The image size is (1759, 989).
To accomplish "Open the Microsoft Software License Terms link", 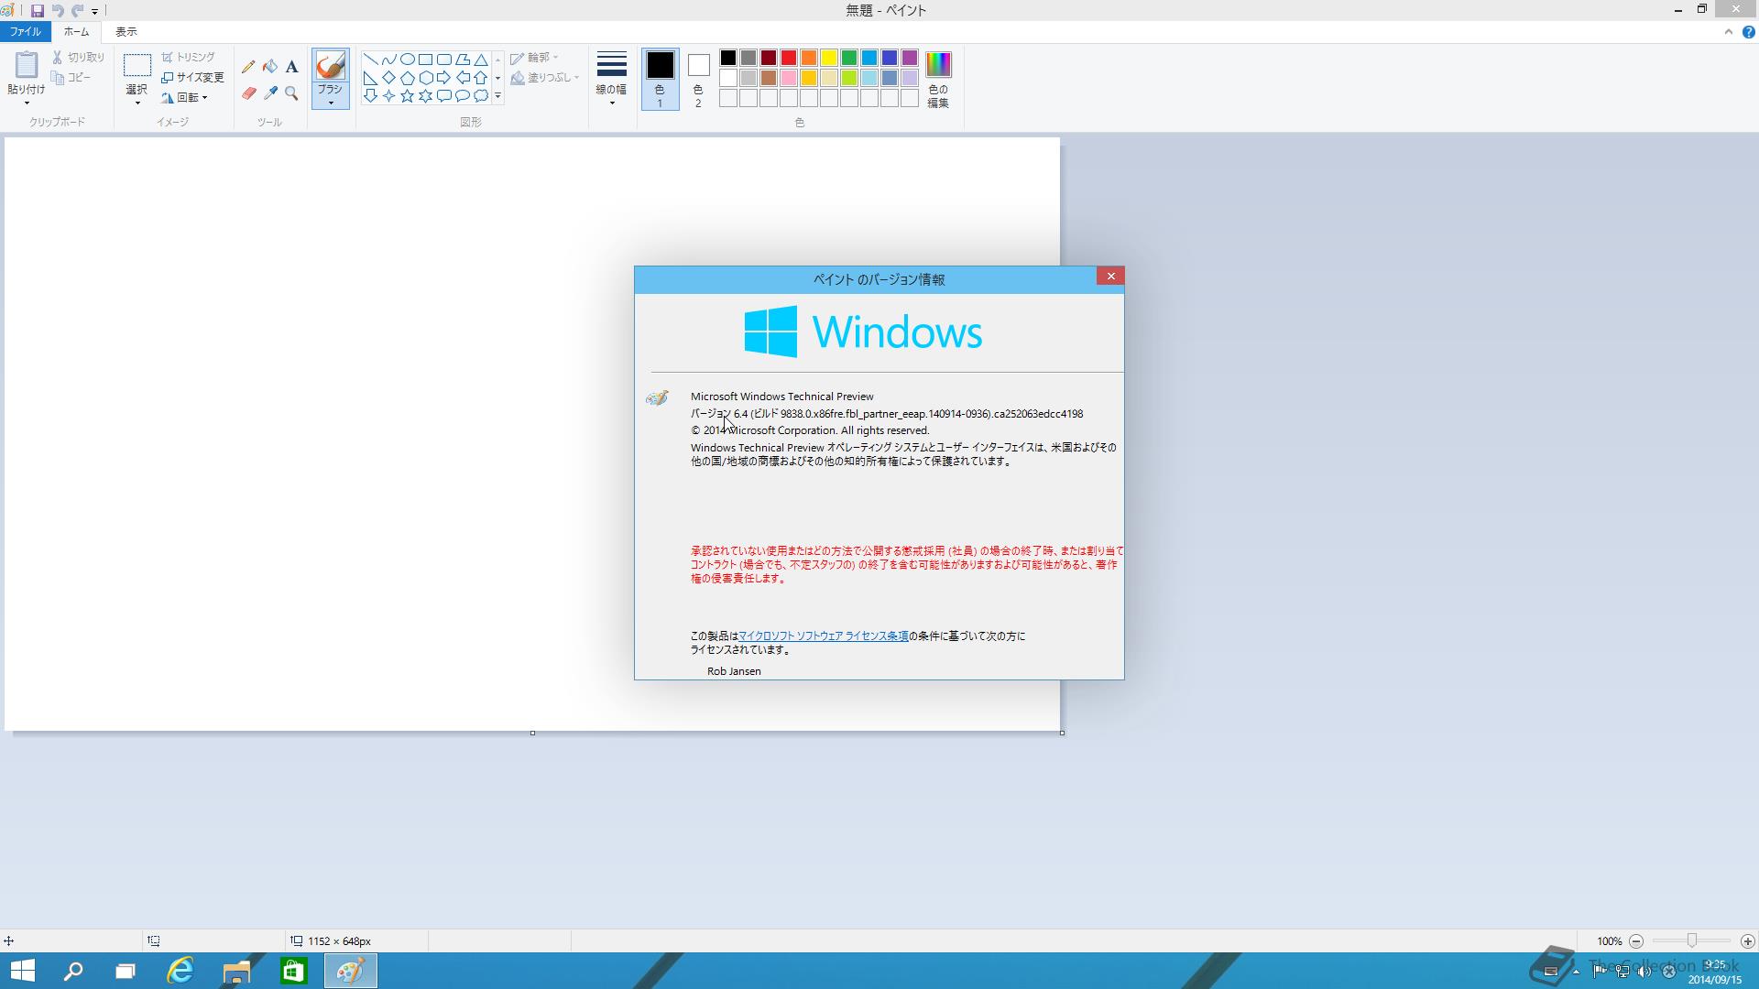I will [824, 636].
